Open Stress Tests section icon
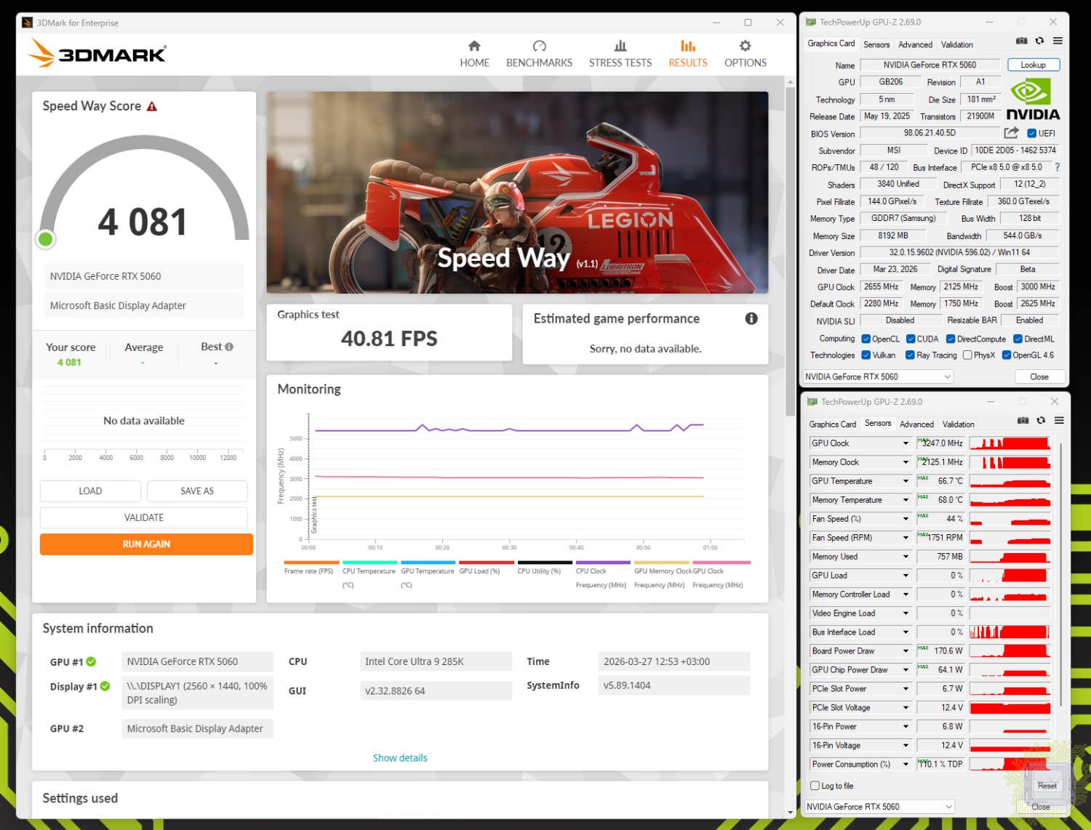This screenshot has width=1091, height=830. [x=620, y=46]
